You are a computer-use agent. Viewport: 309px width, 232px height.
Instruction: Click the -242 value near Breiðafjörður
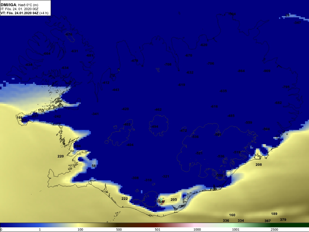57,116
